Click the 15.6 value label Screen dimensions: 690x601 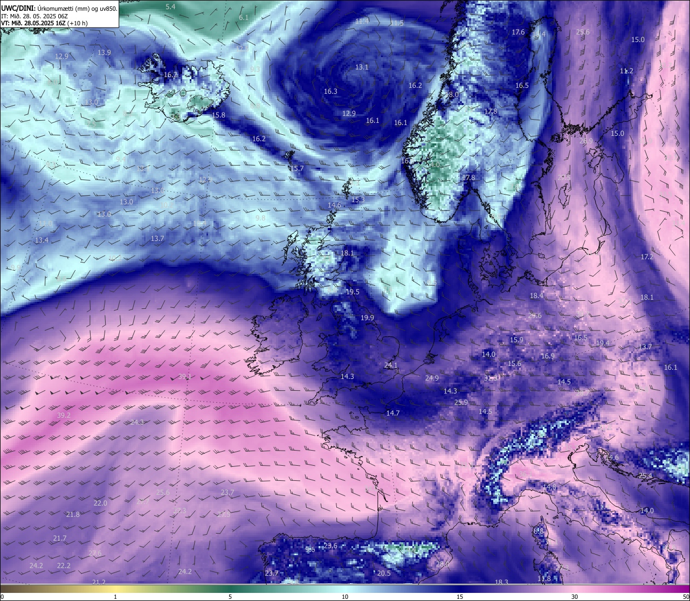click(515, 363)
